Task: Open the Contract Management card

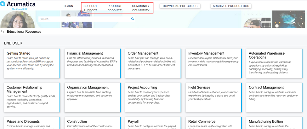Action: 274,98
